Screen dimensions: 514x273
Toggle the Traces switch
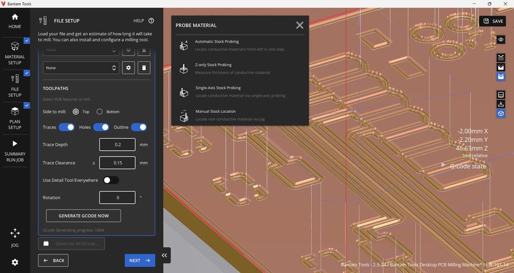pos(66,127)
